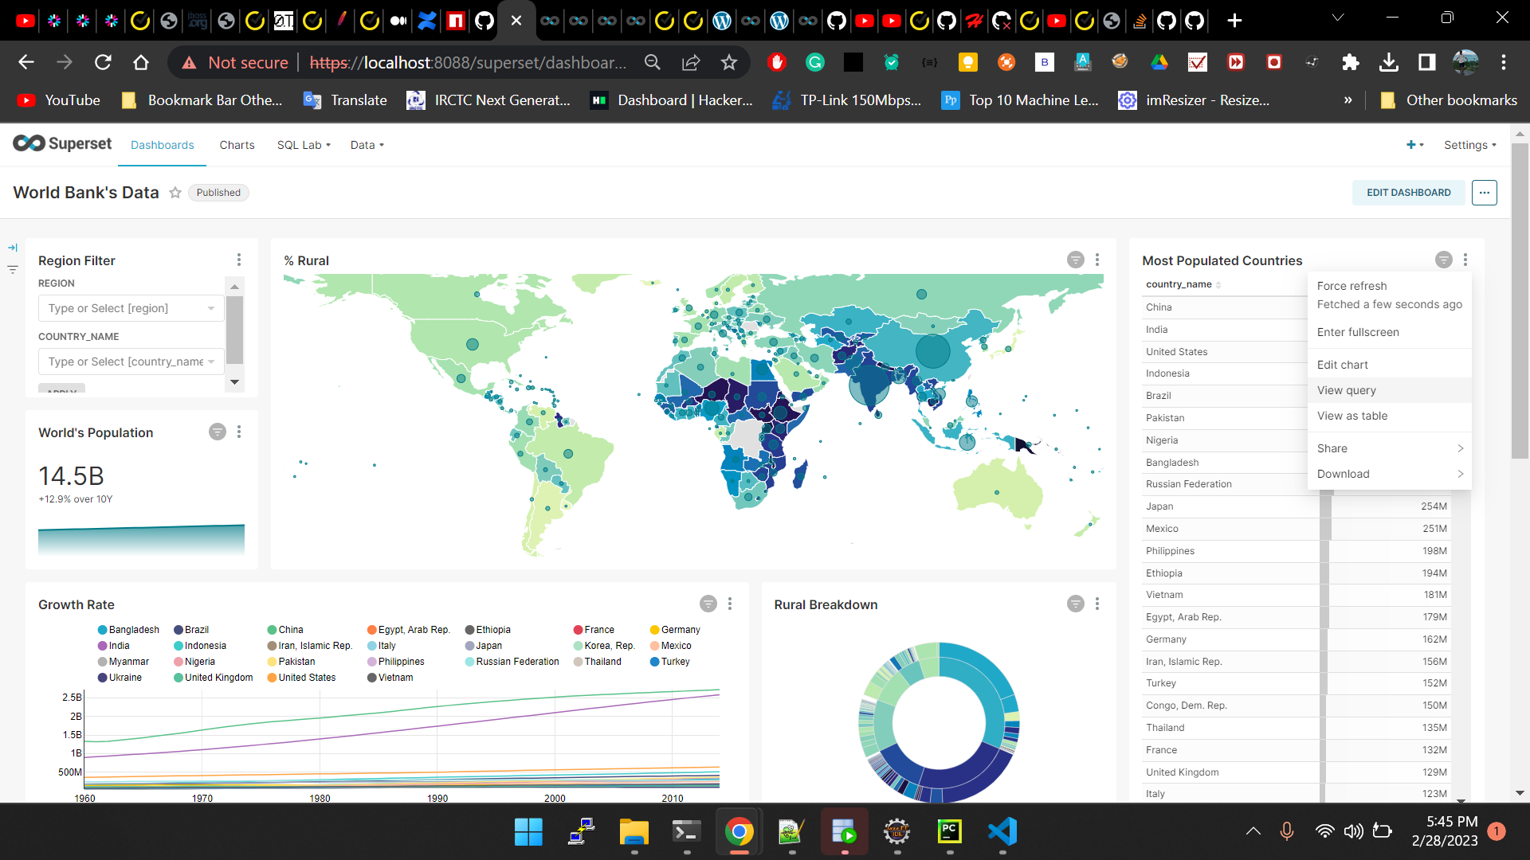Open the SQL Lab menu
This screenshot has width=1530, height=860.
point(304,145)
